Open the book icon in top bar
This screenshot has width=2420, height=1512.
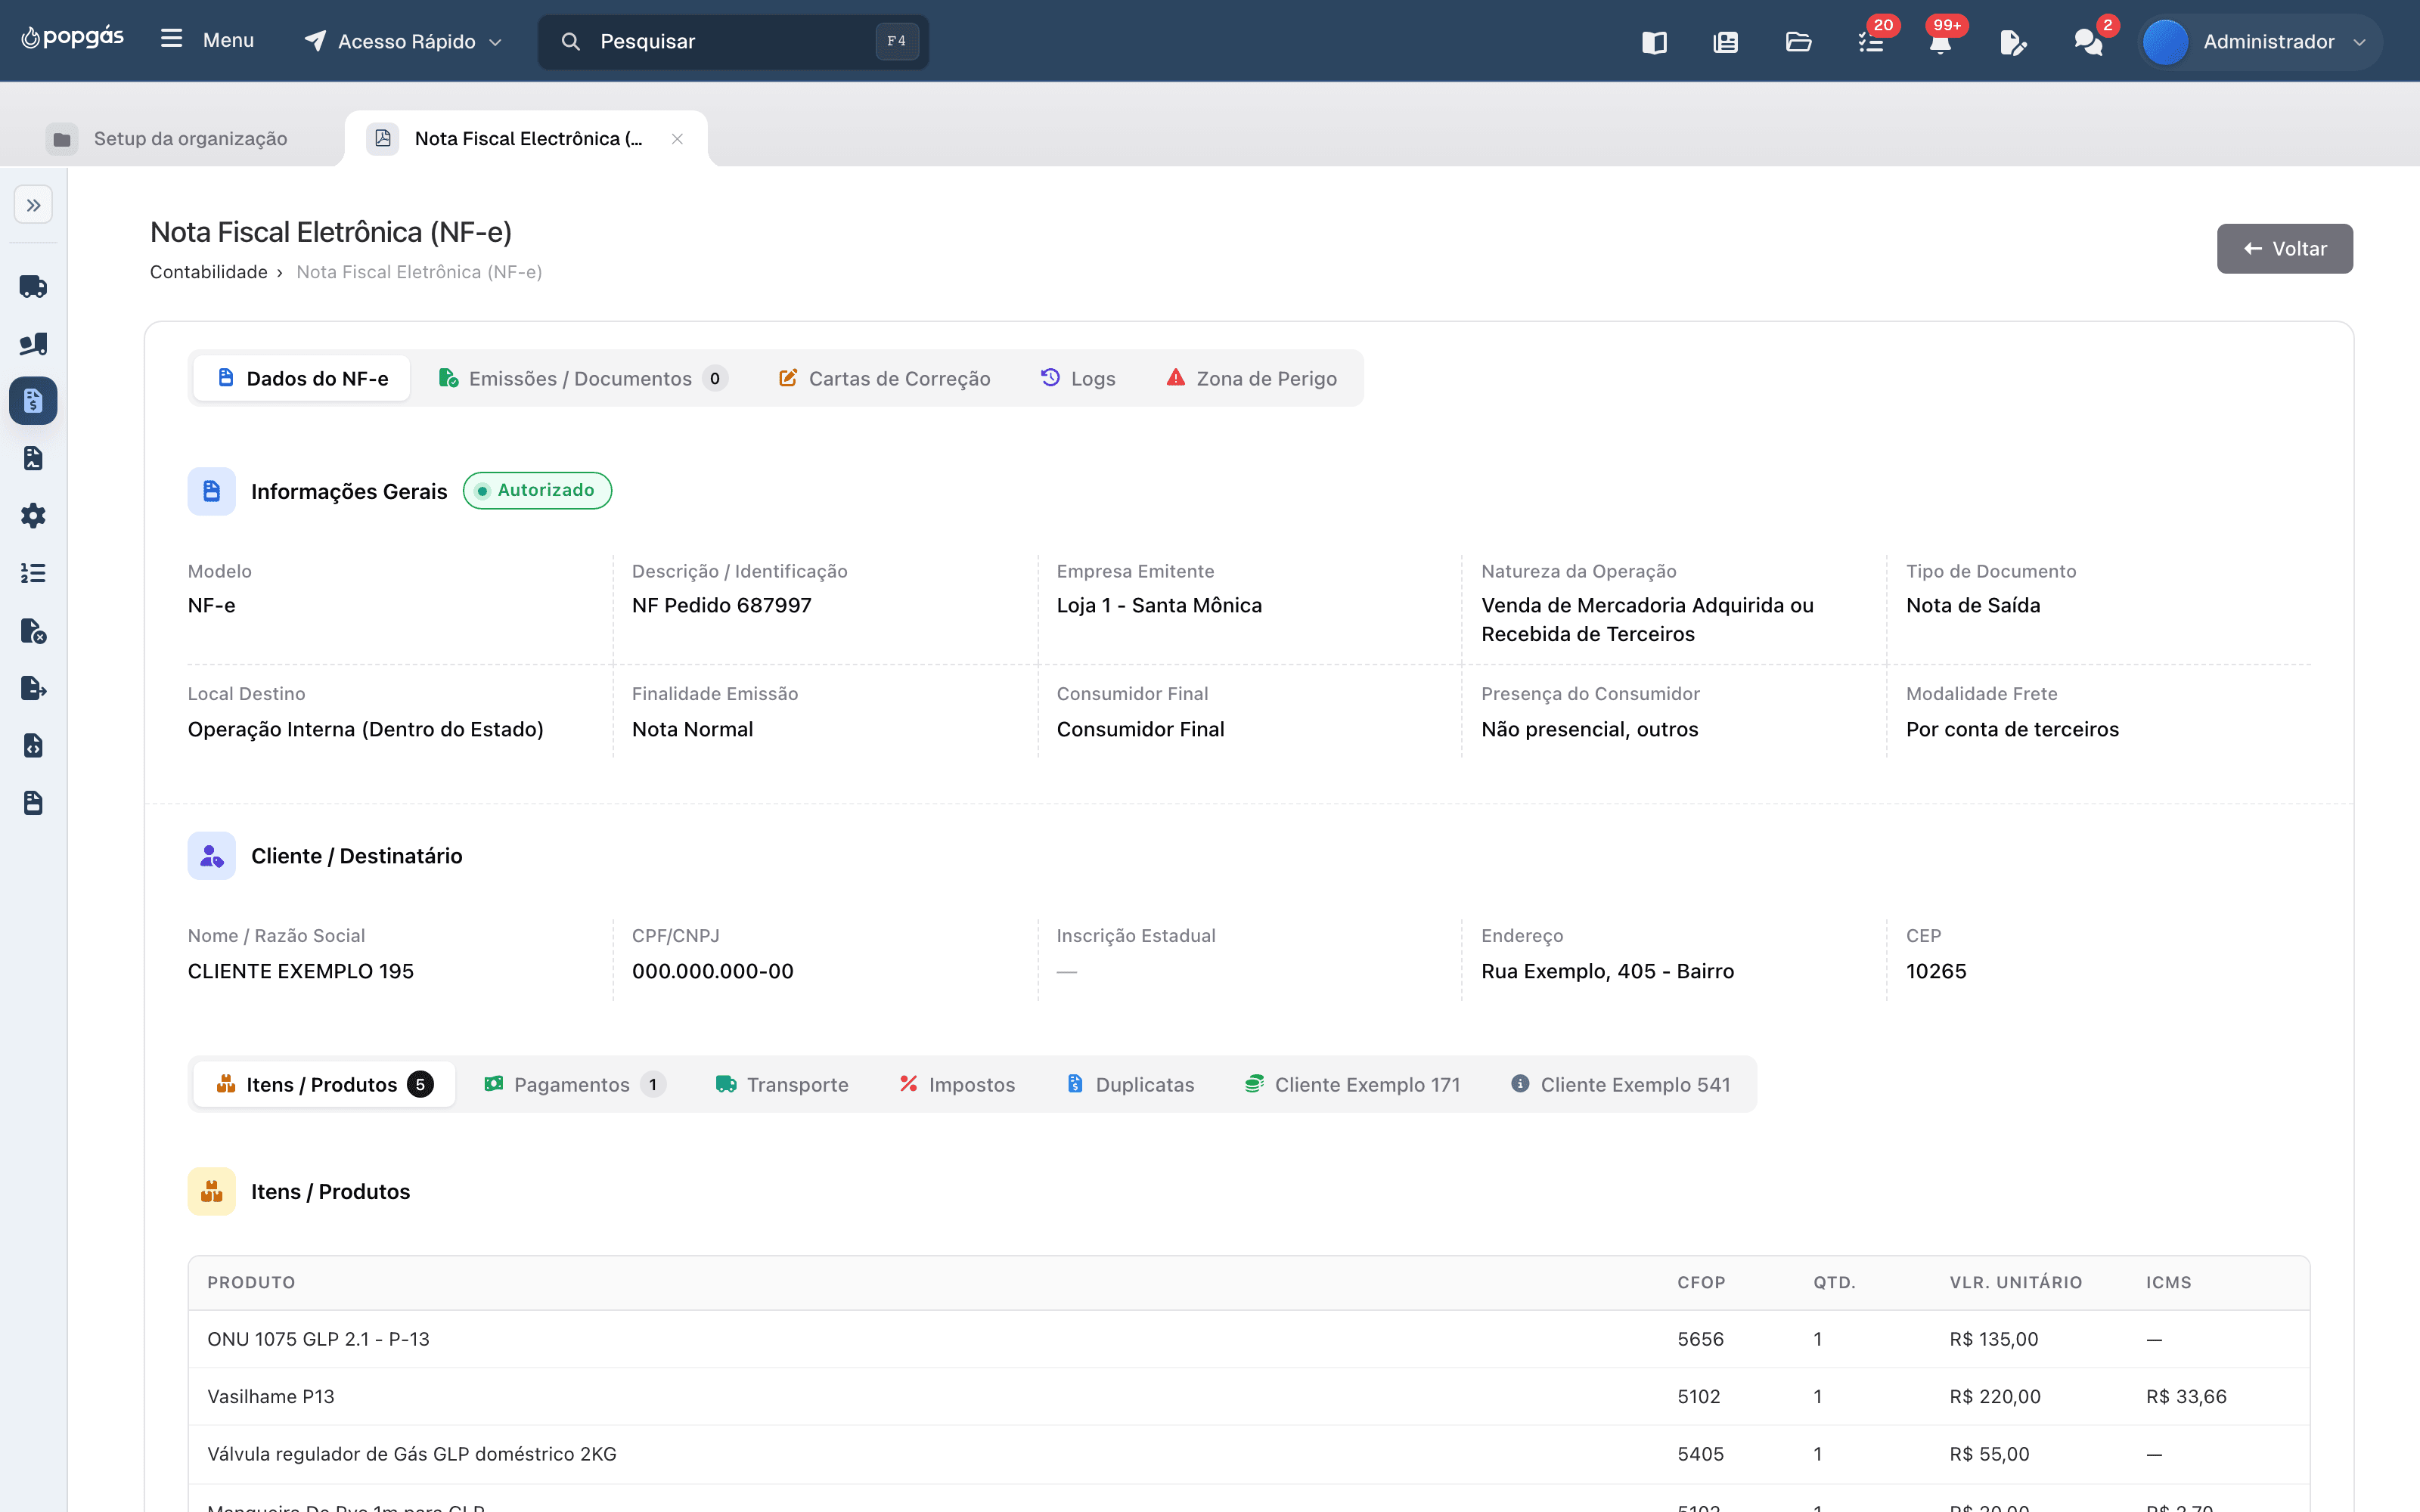pos(1654,42)
